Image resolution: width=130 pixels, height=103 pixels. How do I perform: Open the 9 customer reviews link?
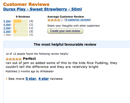point(77,20)
